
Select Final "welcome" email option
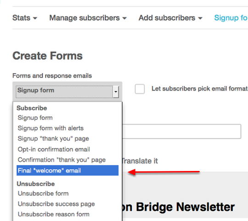point(68,170)
